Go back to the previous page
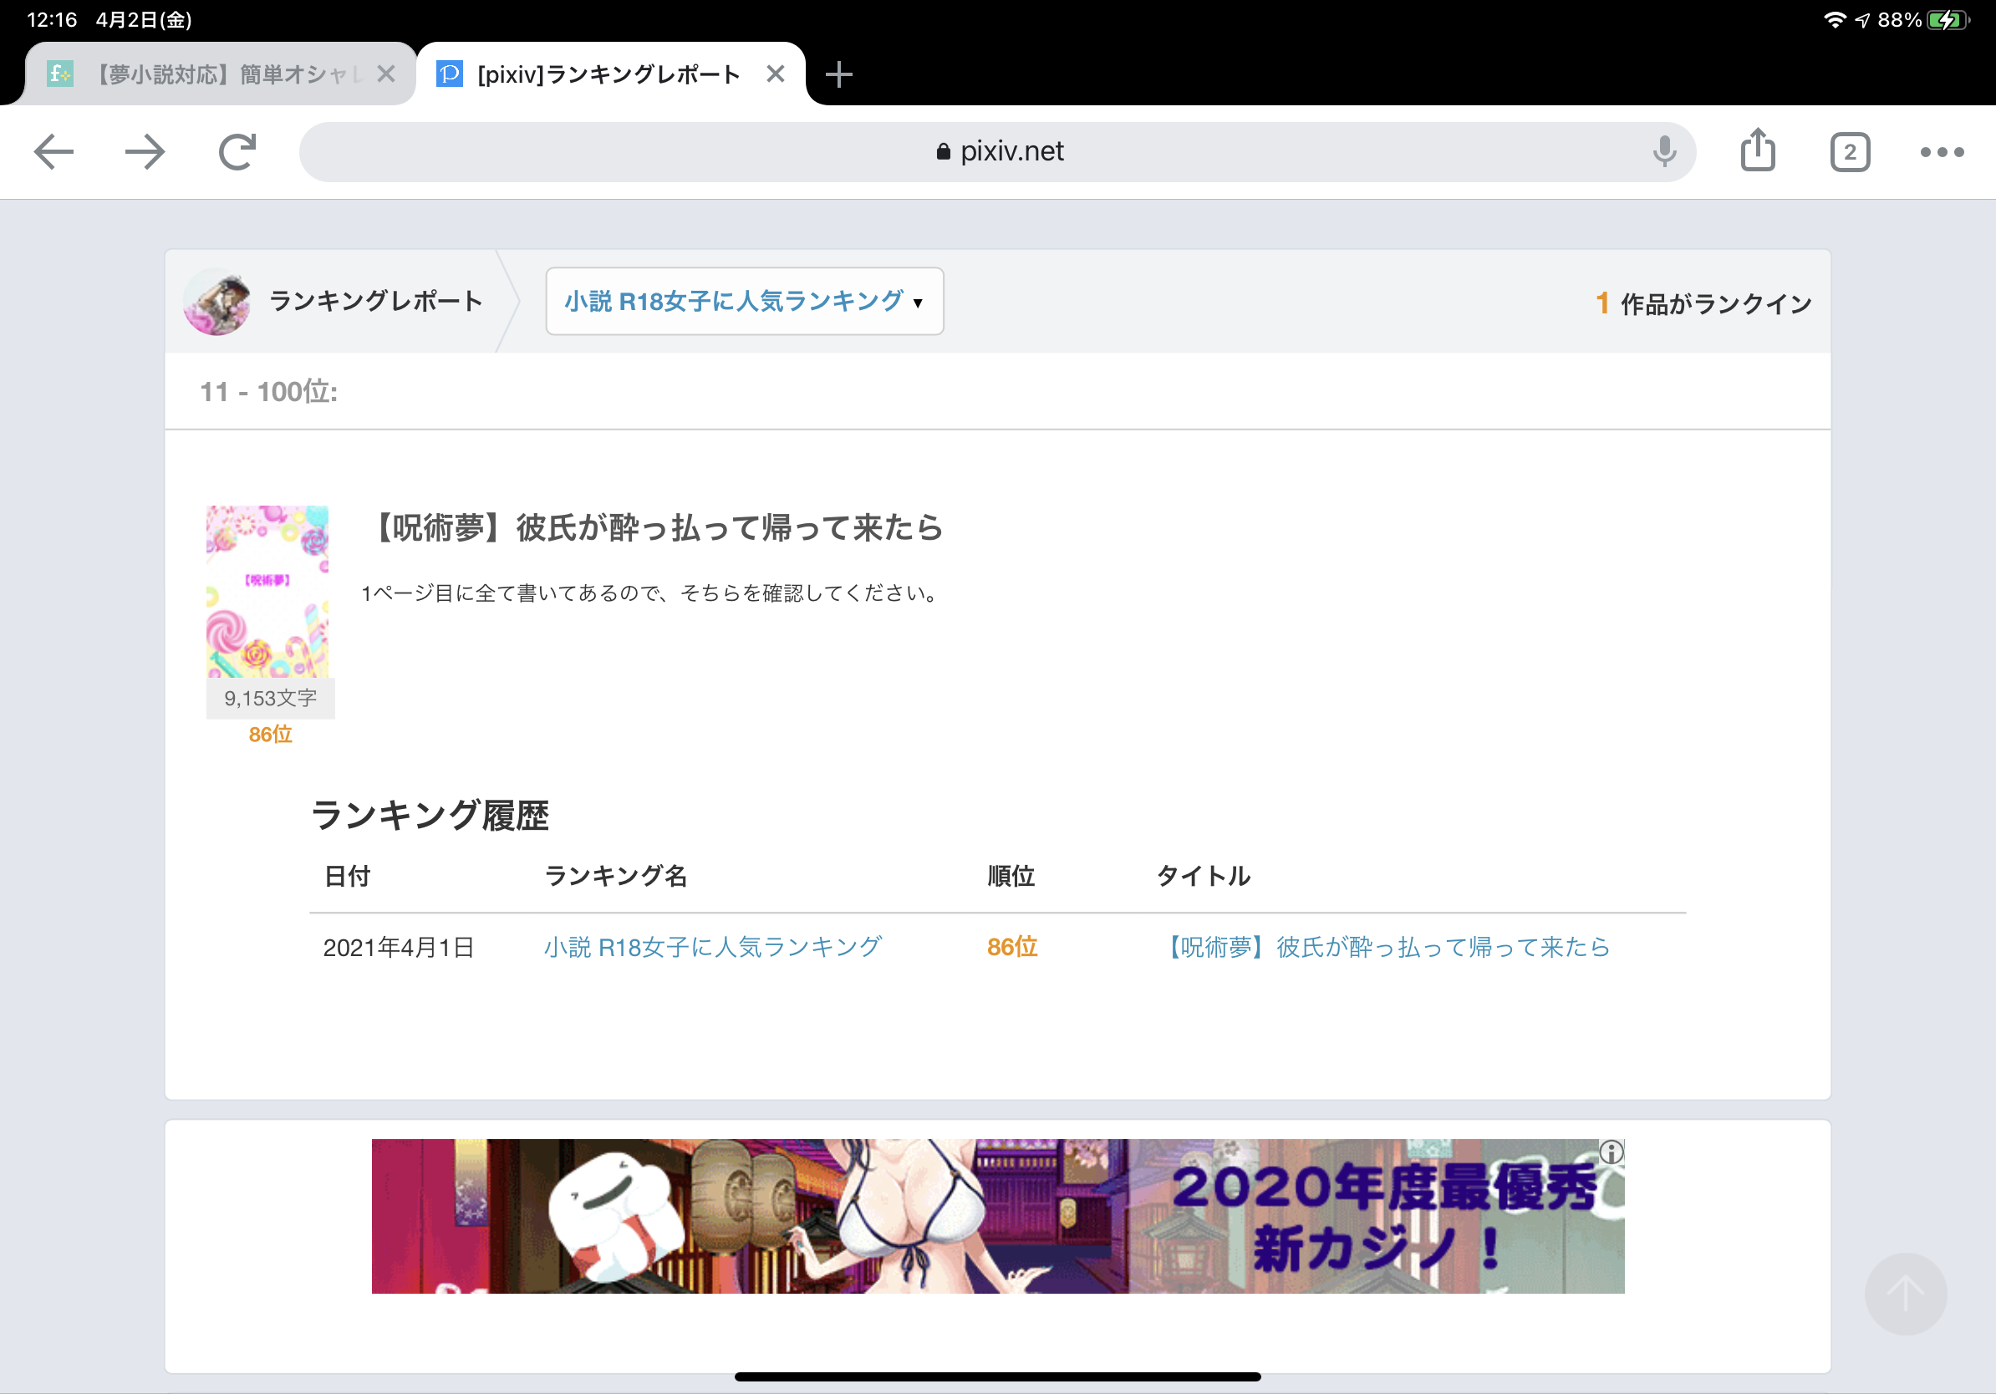1996x1394 pixels. pos(53,152)
